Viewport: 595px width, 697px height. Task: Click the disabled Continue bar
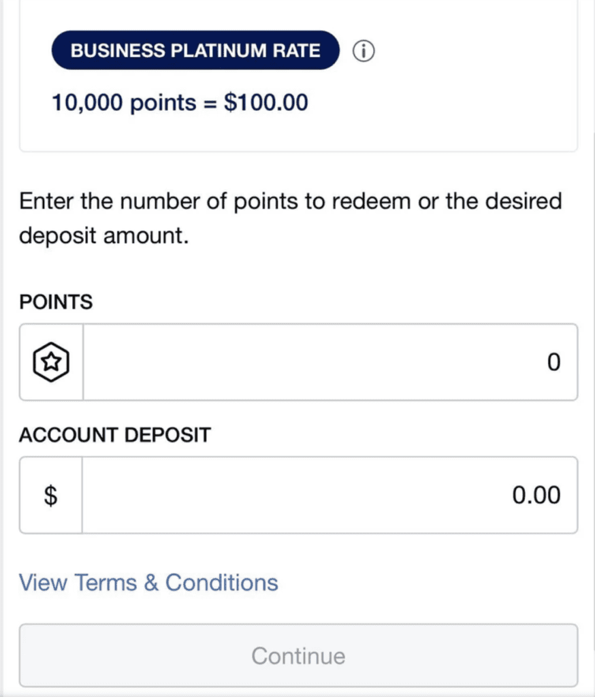point(297,655)
